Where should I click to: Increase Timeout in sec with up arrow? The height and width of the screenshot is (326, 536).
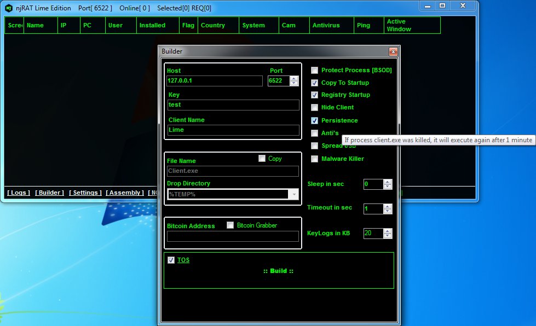(x=387, y=207)
